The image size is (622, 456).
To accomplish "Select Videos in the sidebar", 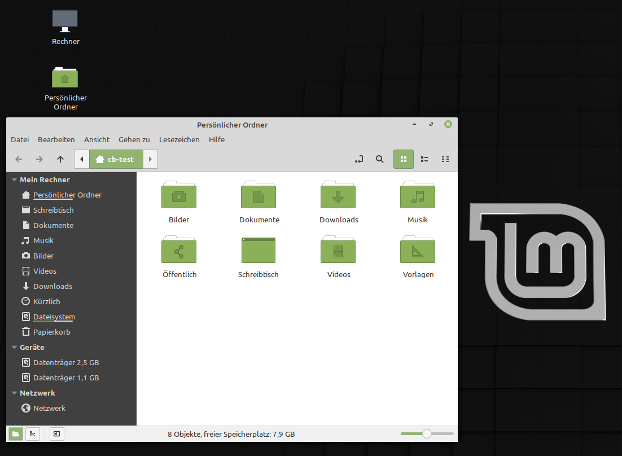I will click(72, 271).
